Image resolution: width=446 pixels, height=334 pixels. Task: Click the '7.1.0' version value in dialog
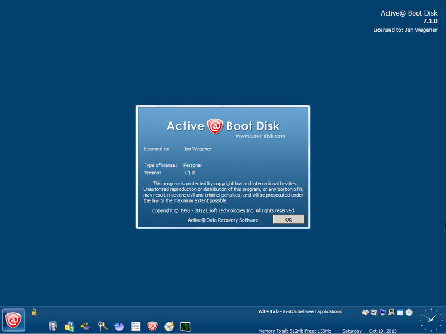tap(189, 173)
